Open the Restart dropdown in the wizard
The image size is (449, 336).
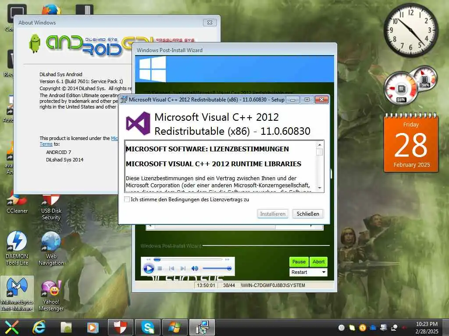point(308,272)
